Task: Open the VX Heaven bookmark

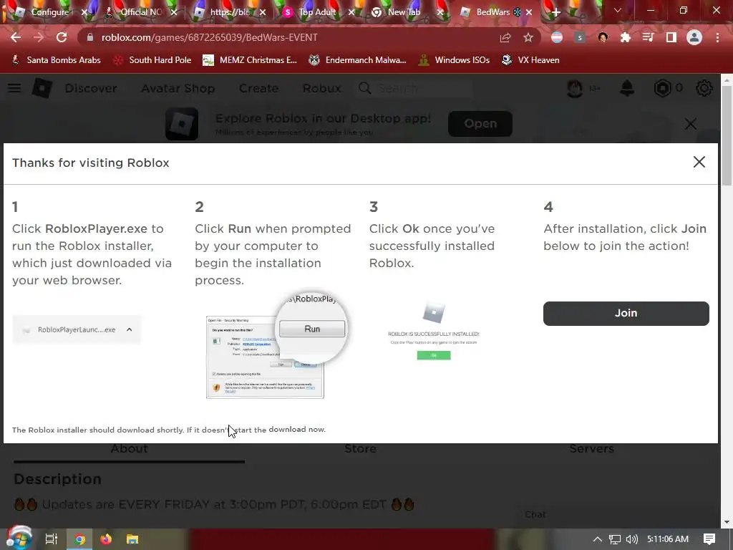Action: (530, 60)
